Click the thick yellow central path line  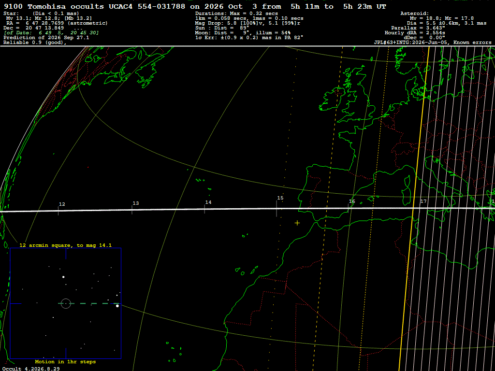pyautogui.click(x=414, y=208)
